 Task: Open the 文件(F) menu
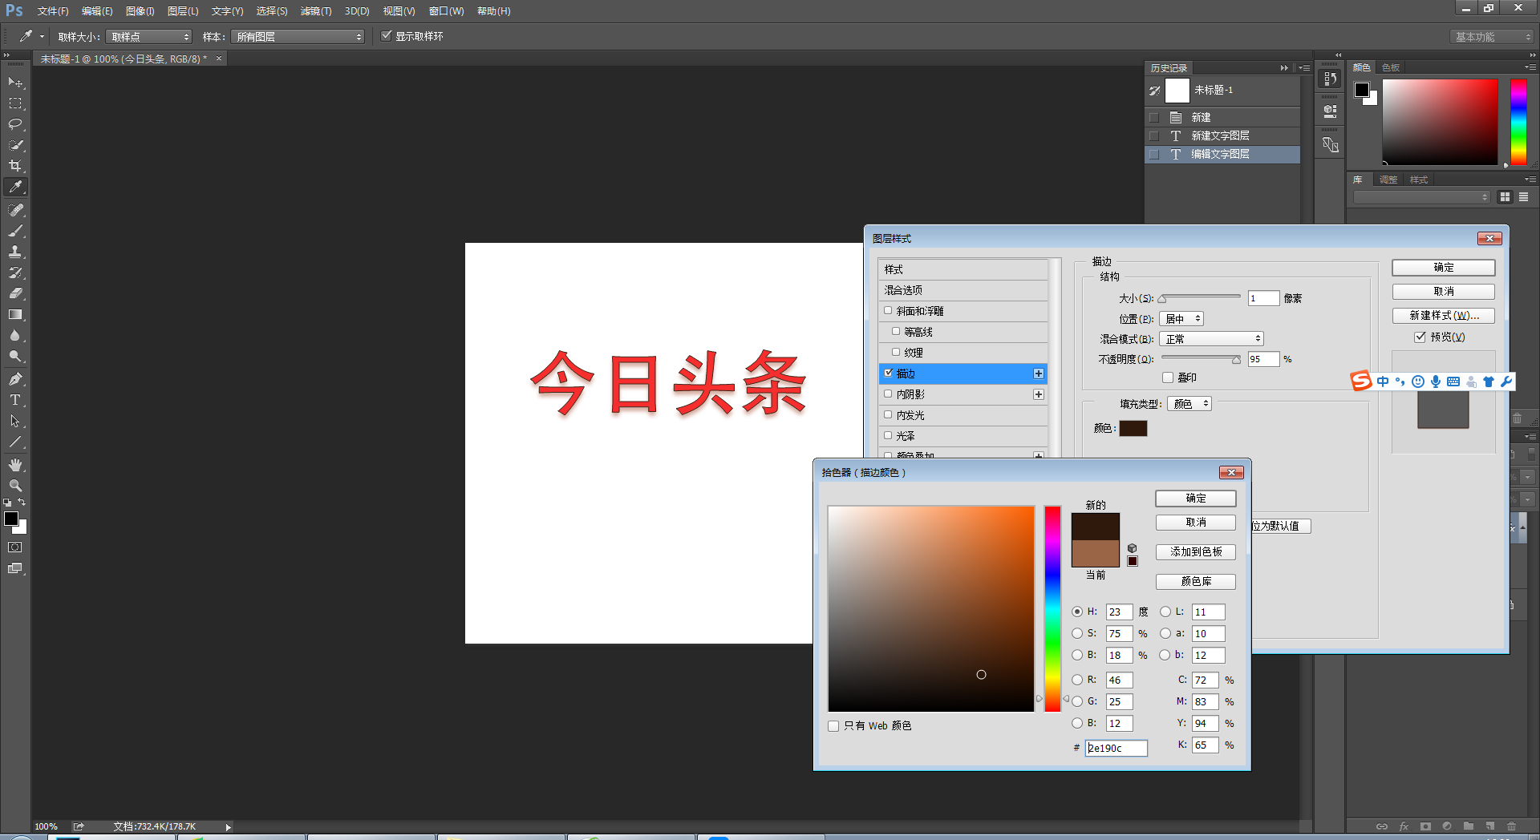pos(52,11)
